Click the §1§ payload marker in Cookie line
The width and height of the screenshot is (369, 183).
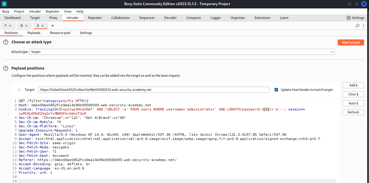[266, 109]
